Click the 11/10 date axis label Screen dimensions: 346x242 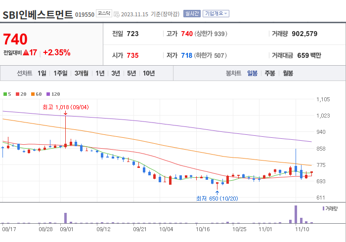coord(302,229)
